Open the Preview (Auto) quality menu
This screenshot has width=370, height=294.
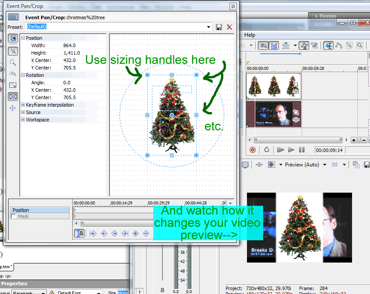coord(305,165)
